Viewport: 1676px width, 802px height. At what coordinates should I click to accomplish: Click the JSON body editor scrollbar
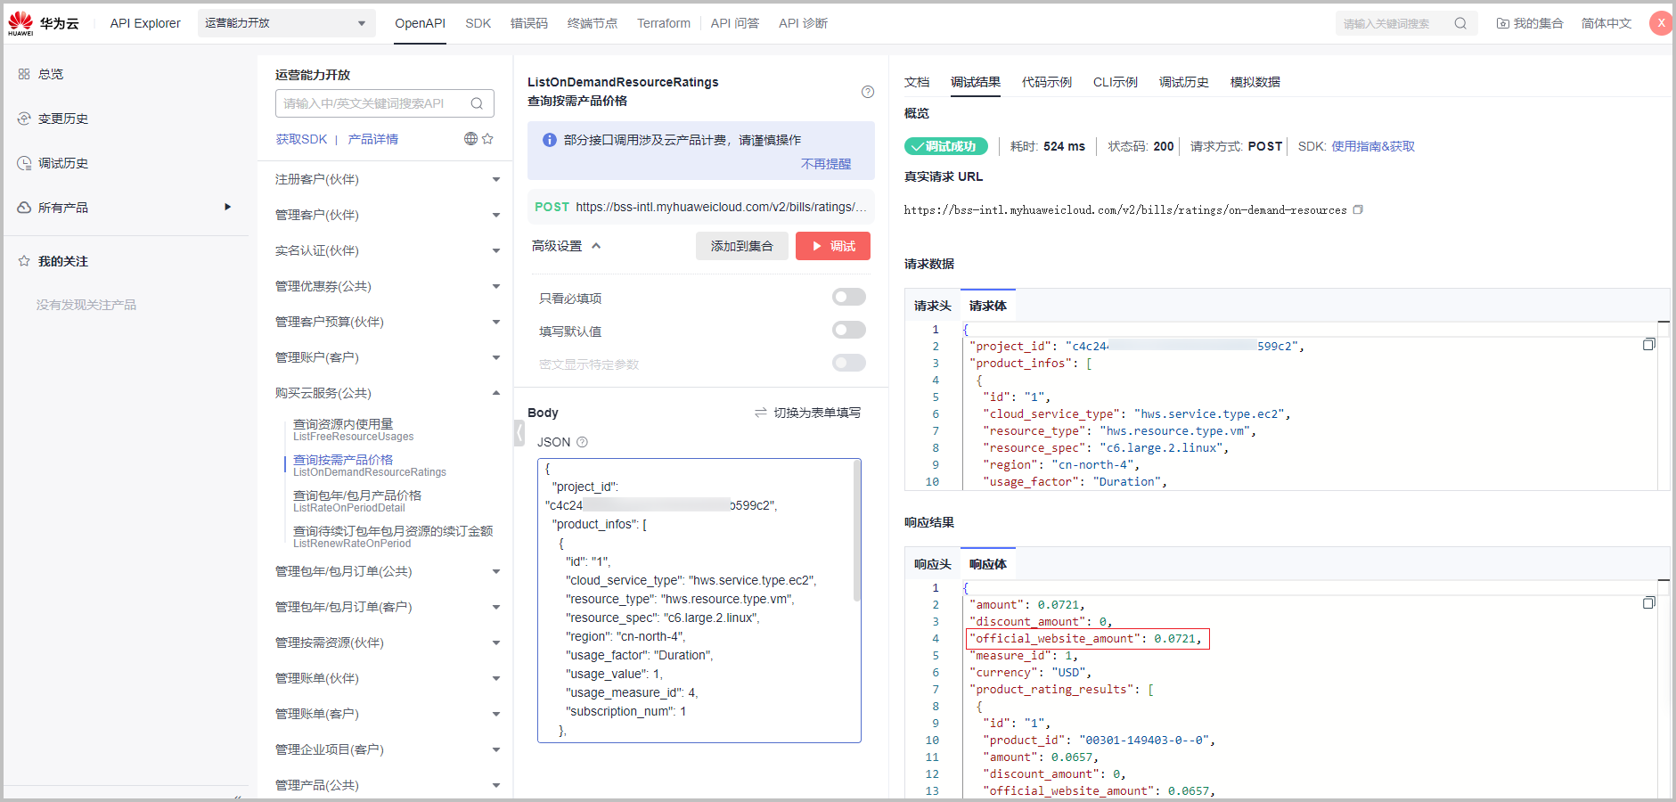click(856, 535)
